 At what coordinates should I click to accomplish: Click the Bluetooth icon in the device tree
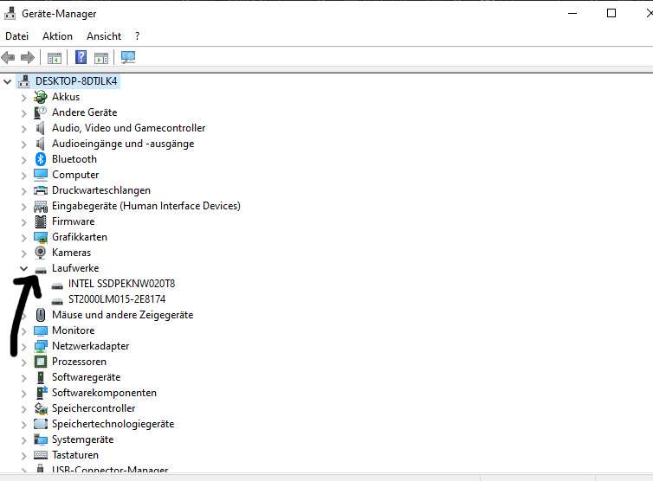(41, 159)
